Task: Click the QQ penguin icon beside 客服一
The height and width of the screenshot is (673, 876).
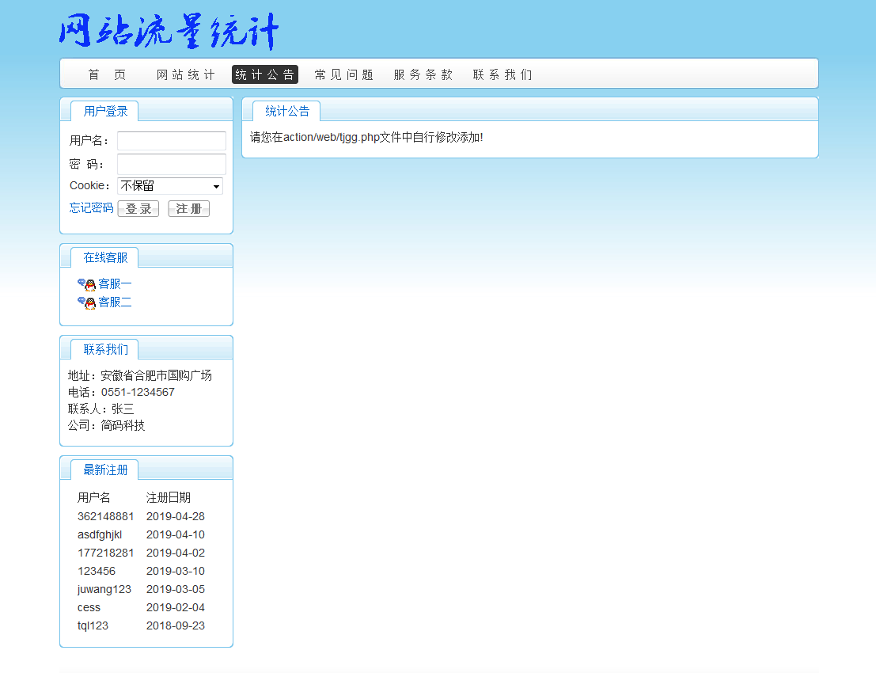Action: coord(86,284)
